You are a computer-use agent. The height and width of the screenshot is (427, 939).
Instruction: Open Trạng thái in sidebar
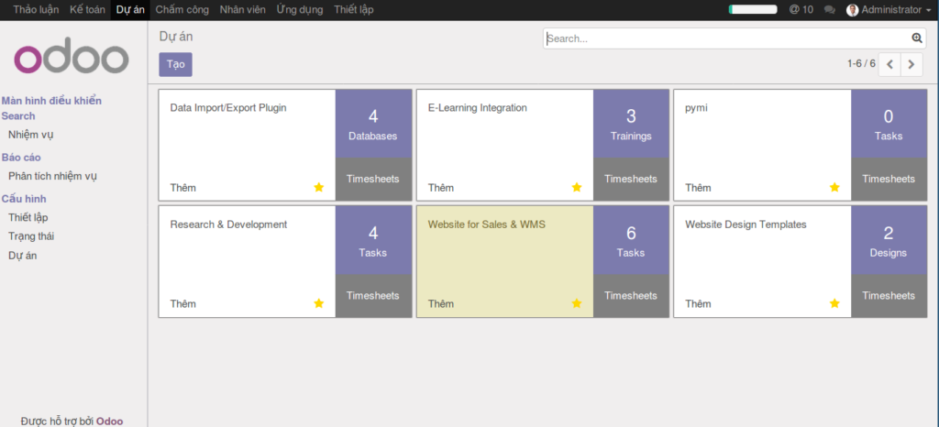click(31, 236)
